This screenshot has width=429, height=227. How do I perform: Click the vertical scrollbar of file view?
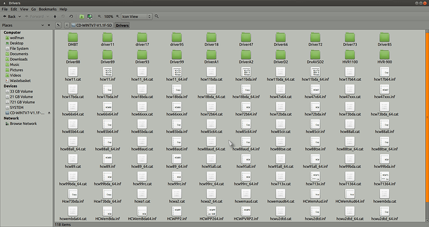click(427, 118)
